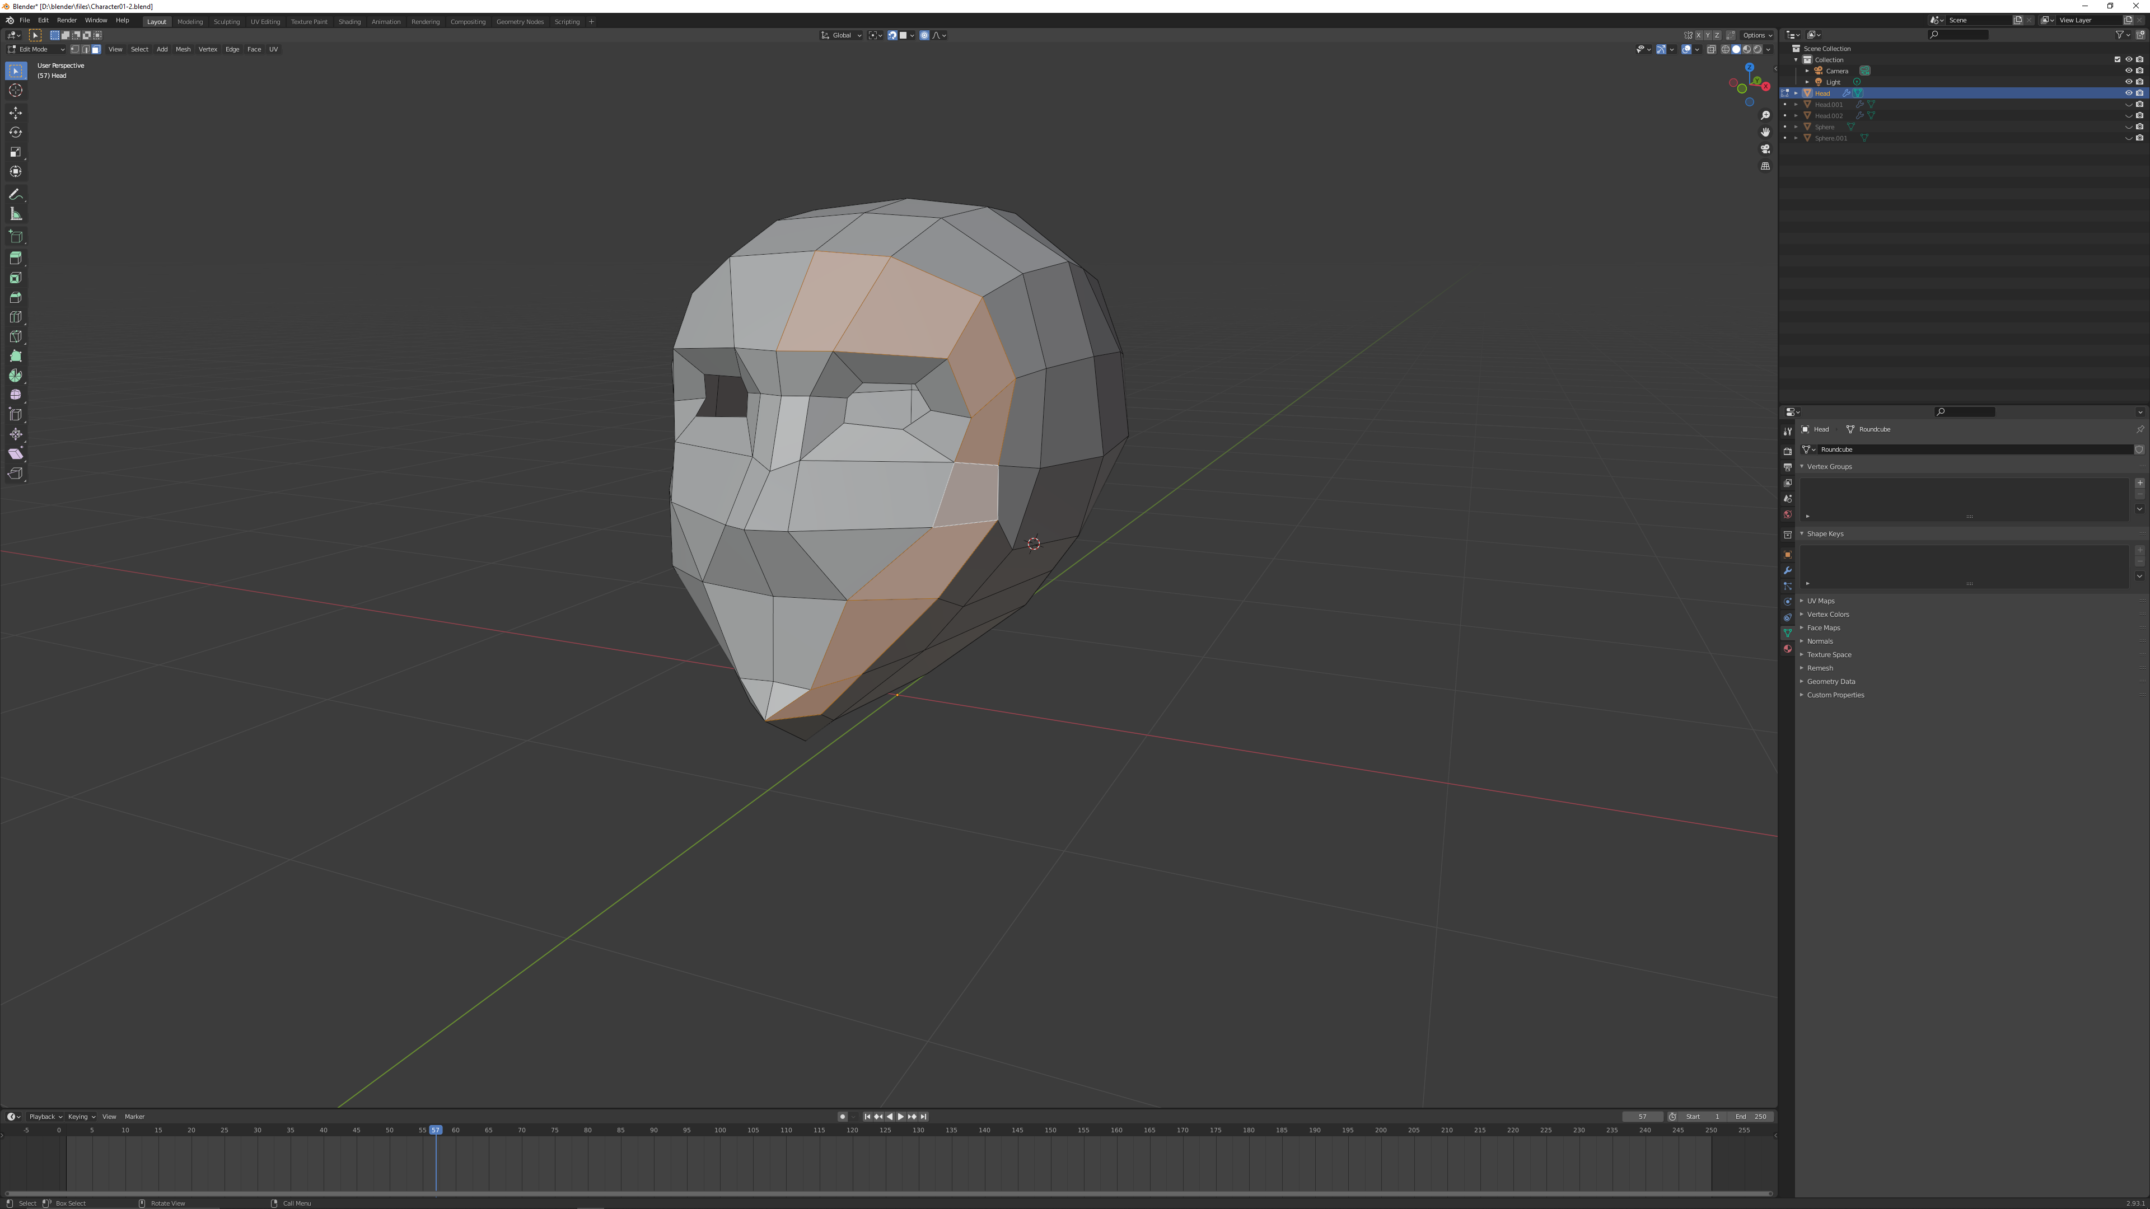Viewport: 2150px width, 1209px height.
Task: Hide Camera in viewport via eye icon
Action: tap(2128, 71)
